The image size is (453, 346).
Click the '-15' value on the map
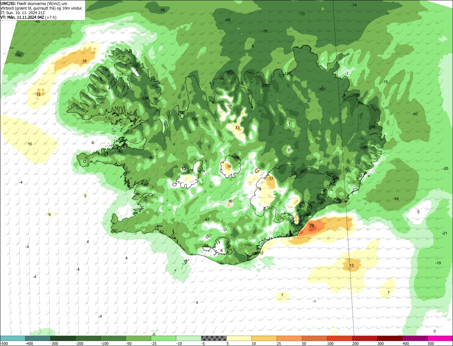pos(385,82)
